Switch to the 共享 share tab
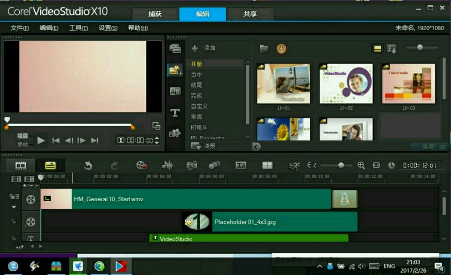451x275 pixels. pos(249,14)
